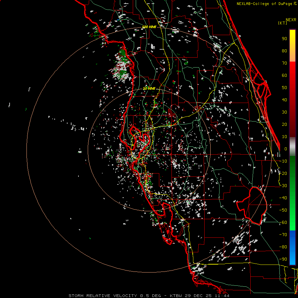Pick the -80 scale value
This screenshot has height=298, width=298.
[283, 247]
